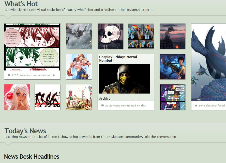
Task: Click the 8445 deviants faved link
Action: click(x=212, y=106)
